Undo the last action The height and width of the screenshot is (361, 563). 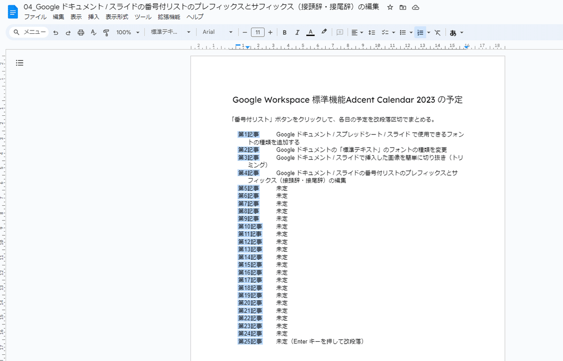pos(56,32)
